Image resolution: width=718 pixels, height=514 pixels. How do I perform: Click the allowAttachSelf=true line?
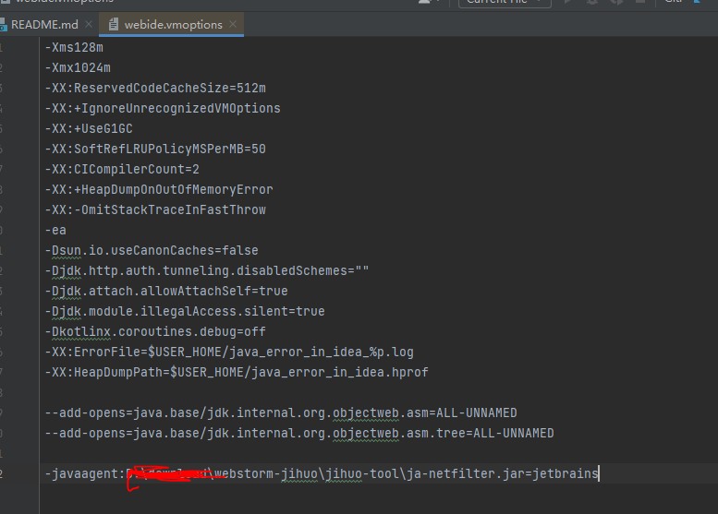pyautogui.click(x=166, y=291)
